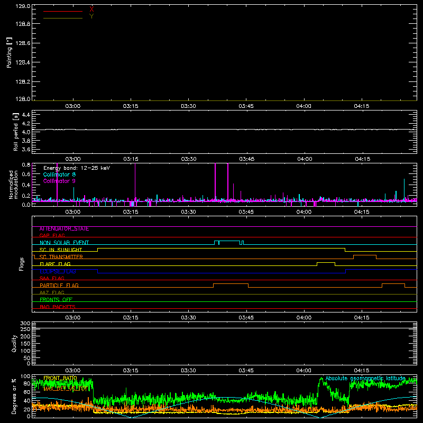Click the SAA_FLAG label
Image resolution: width=423 pixels, height=423 pixels.
click(52, 279)
